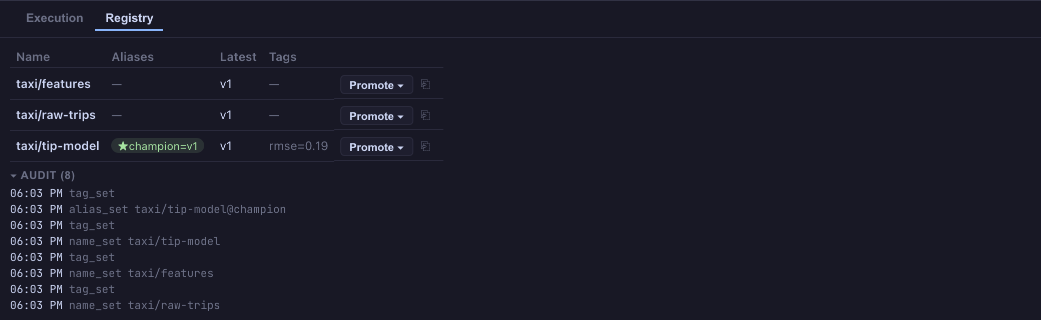Viewport: 1041px width, 320px height.
Task: Copy the taxi/raw-trips entry via copy icon
Action: tap(425, 115)
